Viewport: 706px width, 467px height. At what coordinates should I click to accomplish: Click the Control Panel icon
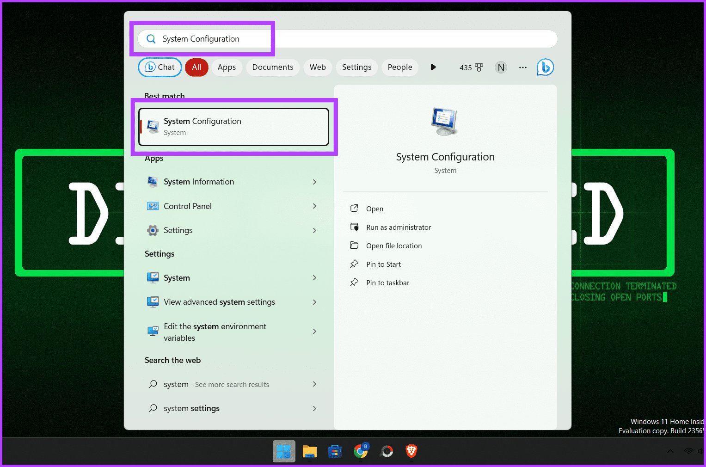tap(153, 206)
